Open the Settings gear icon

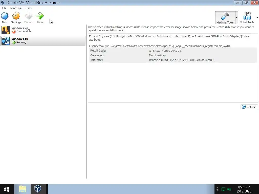tap(16, 16)
